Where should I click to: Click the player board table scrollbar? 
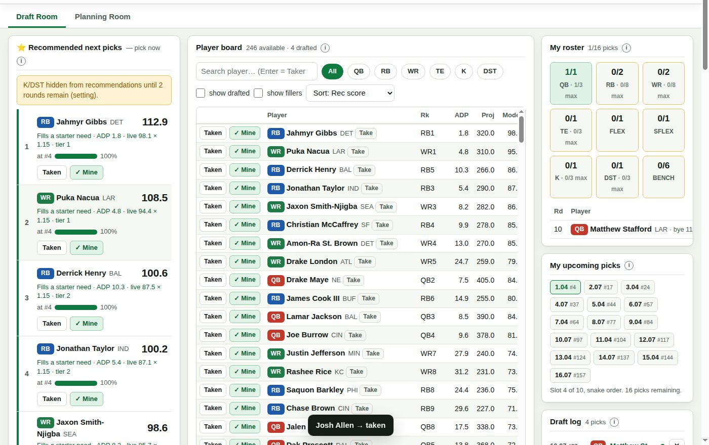coord(521,129)
